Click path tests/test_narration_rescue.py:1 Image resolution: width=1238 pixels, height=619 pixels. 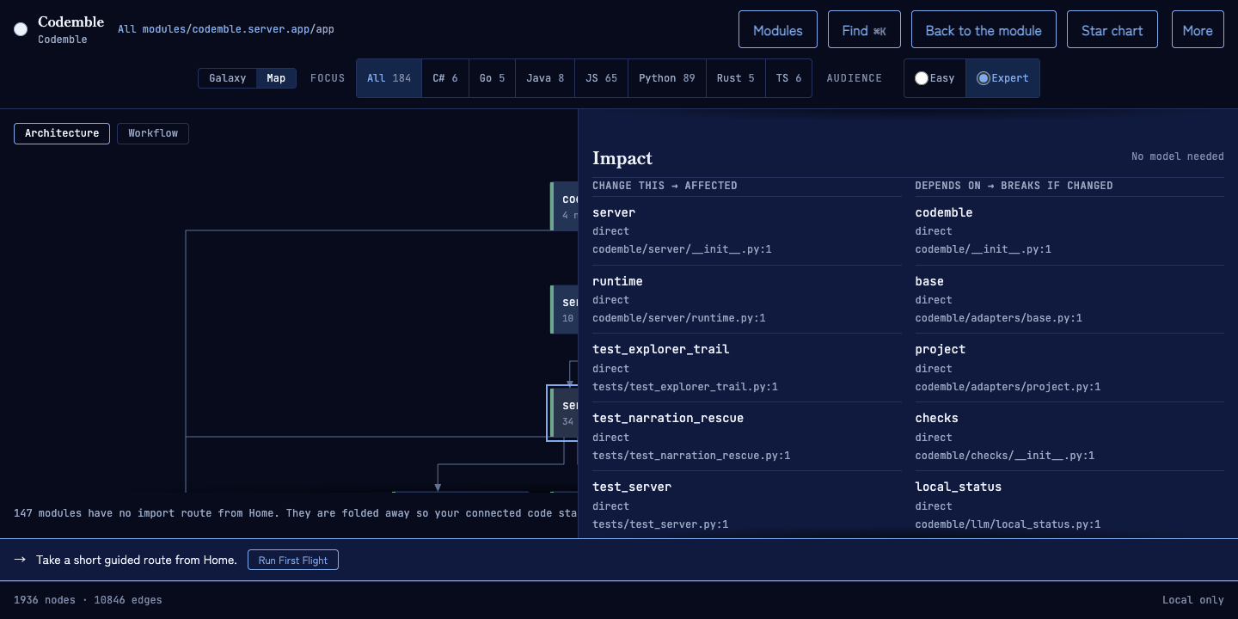click(691, 456)
